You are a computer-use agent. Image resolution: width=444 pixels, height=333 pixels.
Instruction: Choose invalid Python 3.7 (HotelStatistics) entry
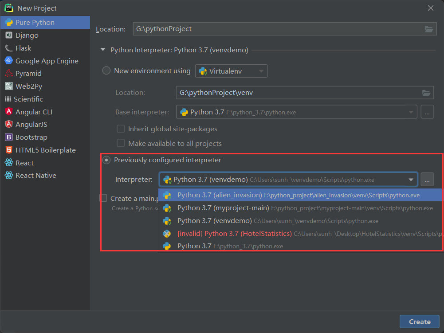point(301,234)
